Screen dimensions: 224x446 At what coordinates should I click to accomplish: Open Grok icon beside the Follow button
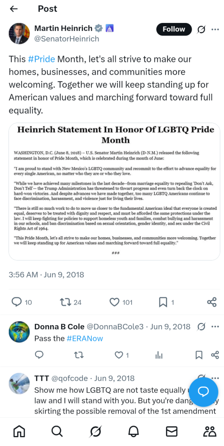(201, 29)
